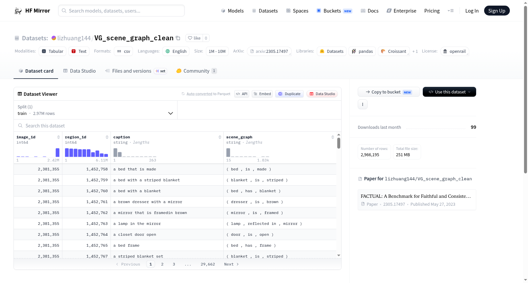
Task: Open the navigation overflow menu icon
Action: 450,11
